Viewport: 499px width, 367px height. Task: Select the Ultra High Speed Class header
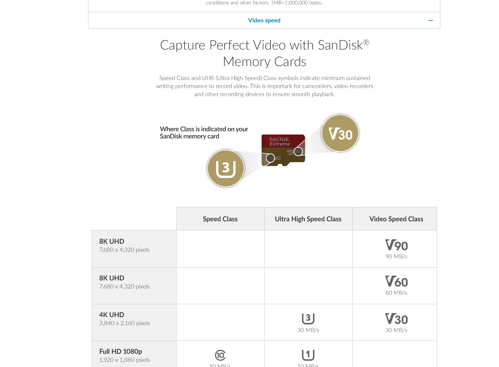pos(308,219)
